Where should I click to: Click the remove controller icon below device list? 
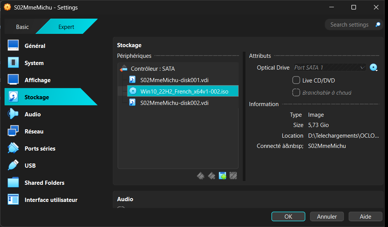[x=212, y=176]
